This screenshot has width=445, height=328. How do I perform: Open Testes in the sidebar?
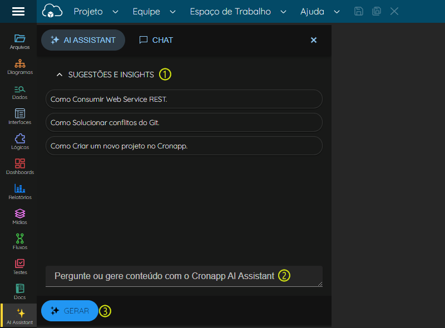(x=20, y=266)
